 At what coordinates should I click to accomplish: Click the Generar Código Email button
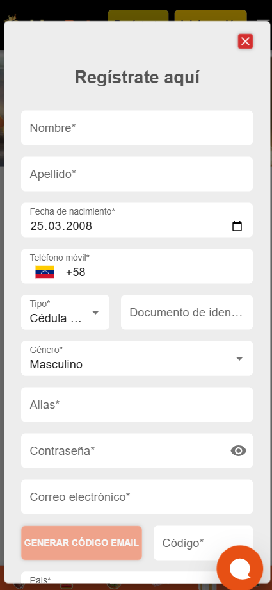81,543
